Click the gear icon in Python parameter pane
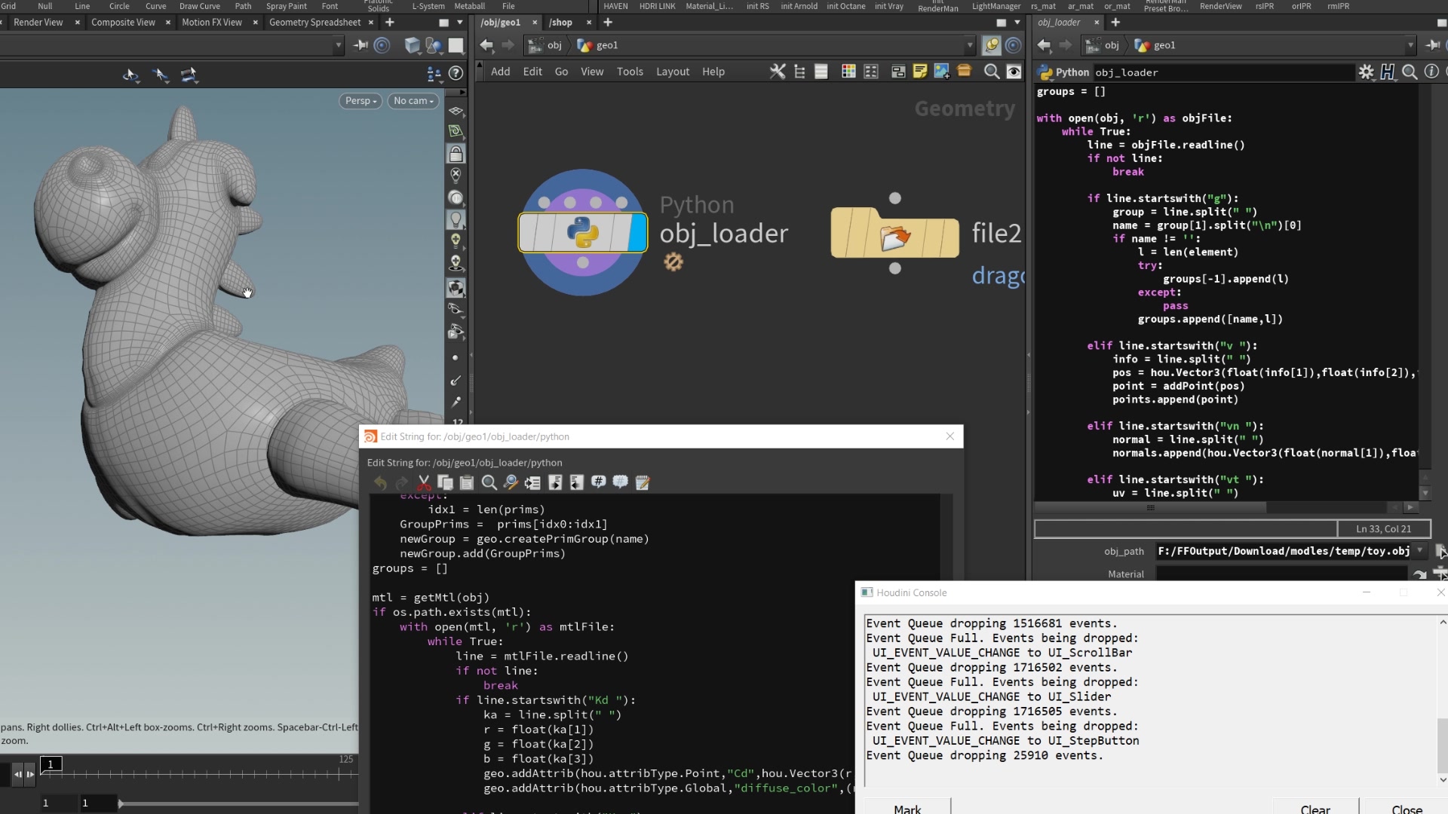The image size is (1448, 814). click(1366, 72)
